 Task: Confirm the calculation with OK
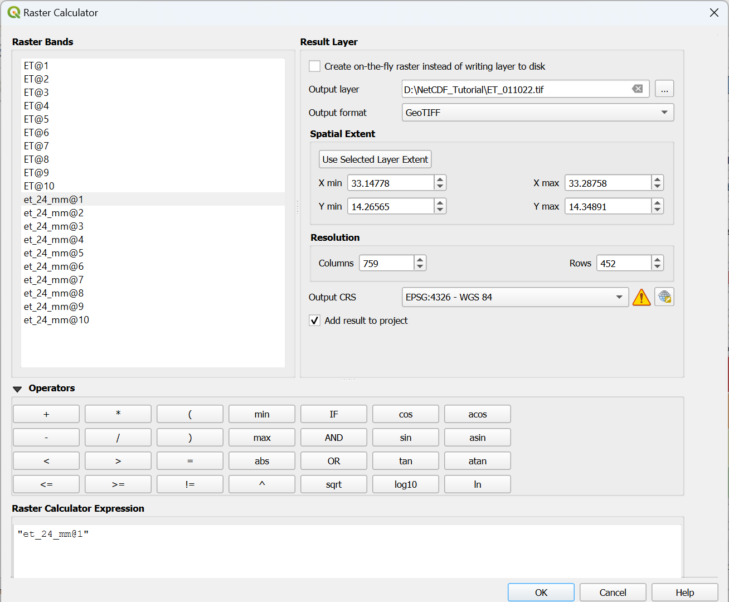pyautogui.click(x=541, y=593)
